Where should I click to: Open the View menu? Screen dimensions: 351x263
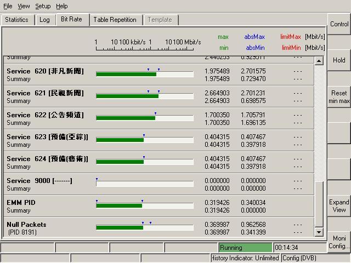tap(24, 6)
